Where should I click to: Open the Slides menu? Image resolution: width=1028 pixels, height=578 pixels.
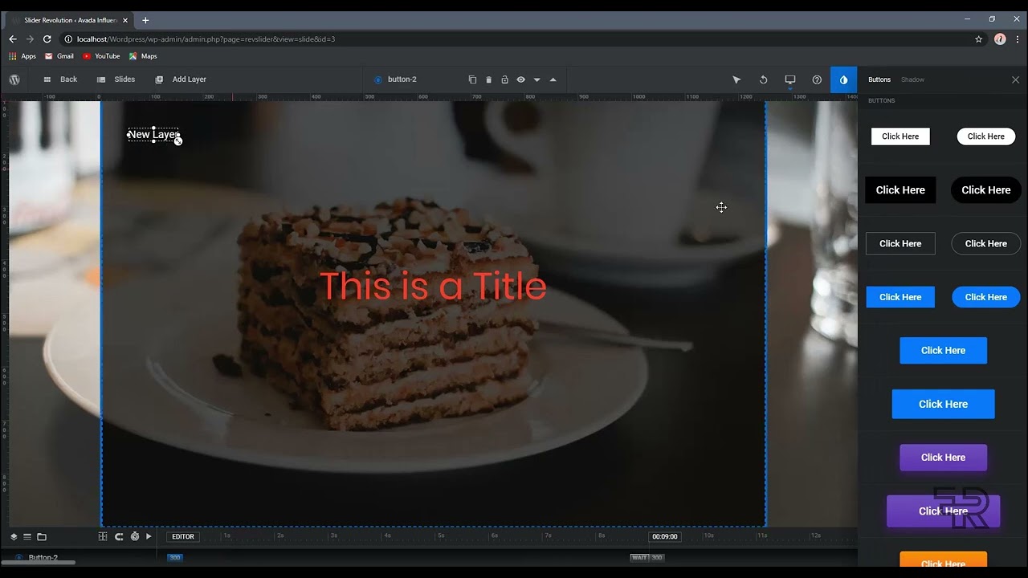(x=116, y=79)
